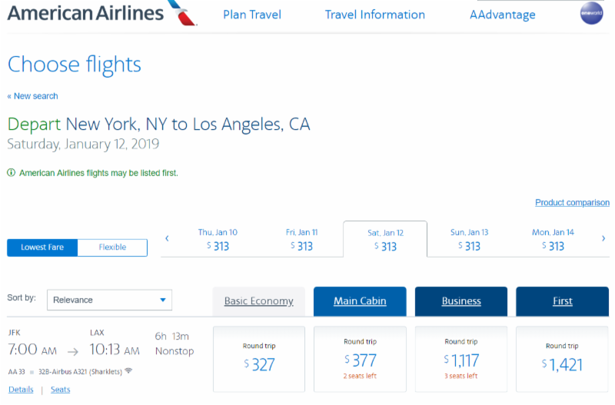
Task: Open the Product comparison link
Action: 572,203
